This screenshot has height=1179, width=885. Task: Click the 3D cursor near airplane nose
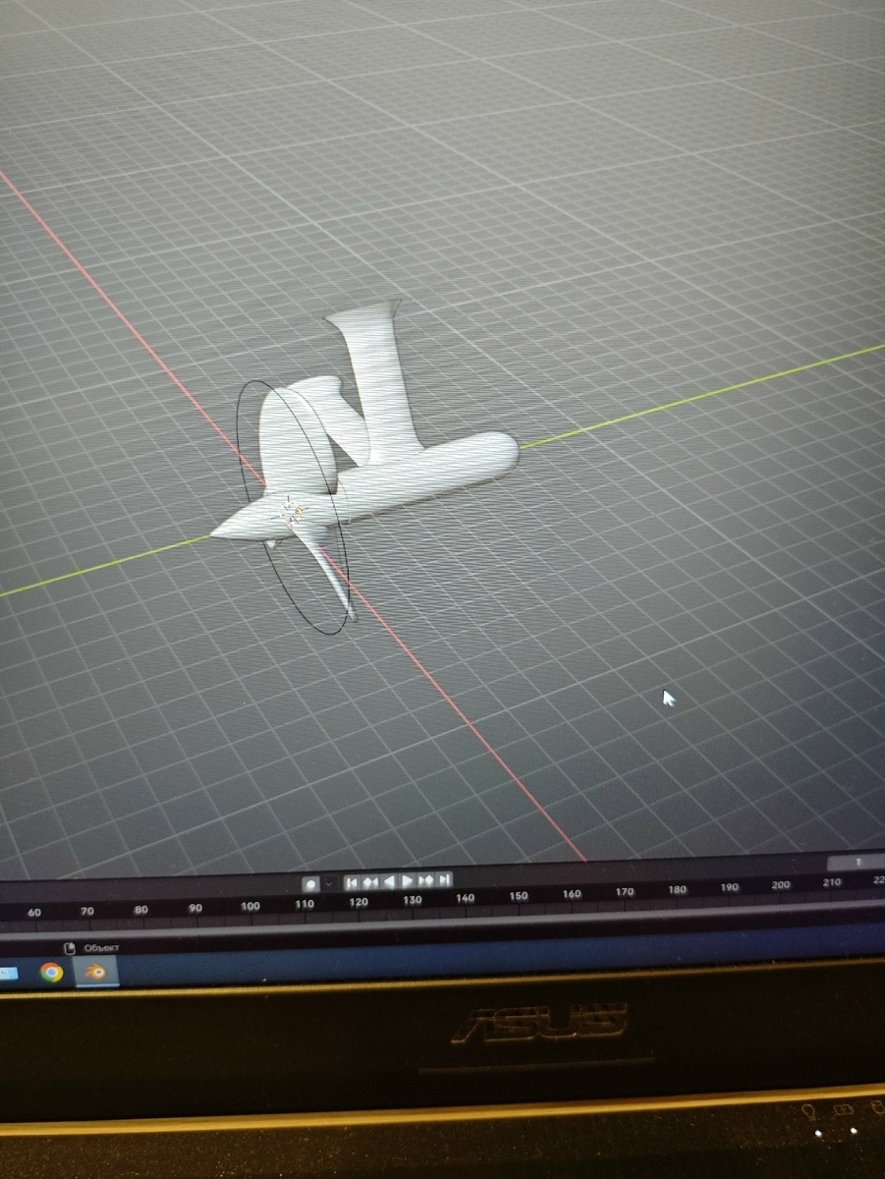[x=290, y=510]
